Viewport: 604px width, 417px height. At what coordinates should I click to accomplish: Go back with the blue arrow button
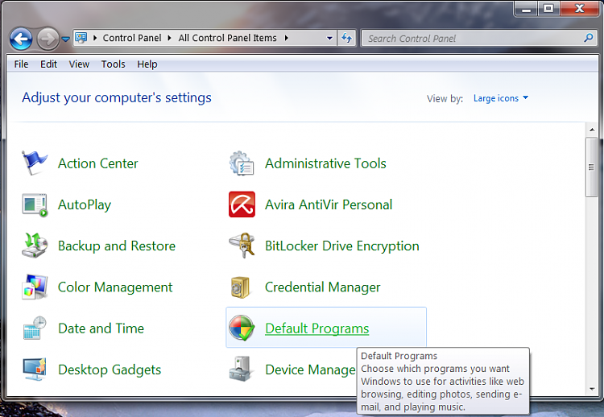click(21, 39)
